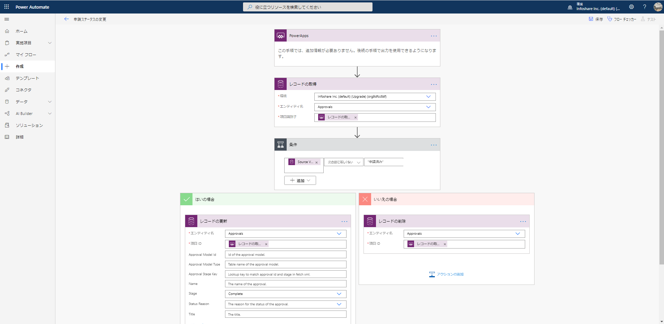Viewport: 664px width, 324px height.
Task: Open the Status Reason dropdown
Action: (x=286, y=304)
